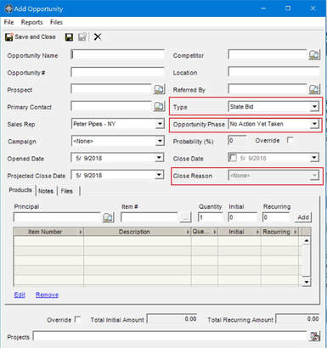Viewport: 327px width, 348px height.
Task: Click the Item # input field
Action: (150, 217)
